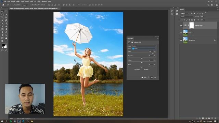The height and width of the screenshot is (123, 219).
Task: Toggle the Lock all layers icon
Action: pos(194,20)
